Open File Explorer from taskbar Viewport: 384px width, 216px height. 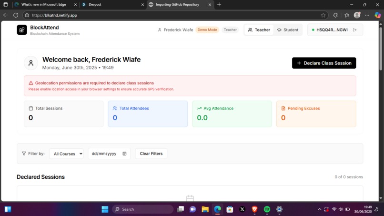[205, 209]
